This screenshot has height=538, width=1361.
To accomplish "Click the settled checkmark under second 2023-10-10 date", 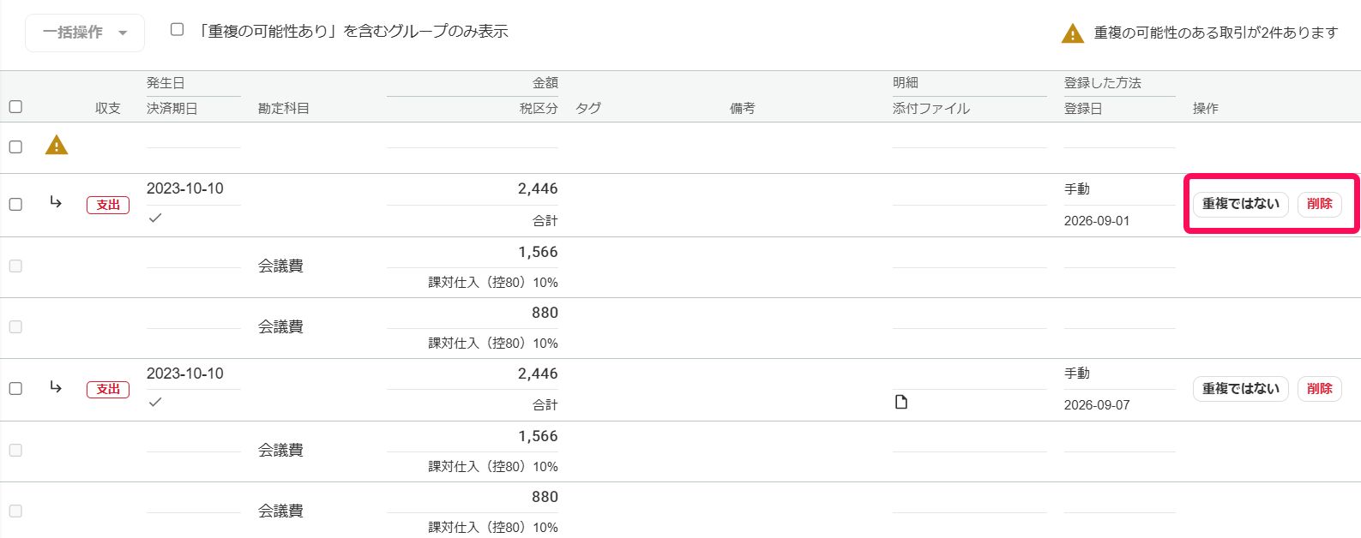I will [155, 402].
